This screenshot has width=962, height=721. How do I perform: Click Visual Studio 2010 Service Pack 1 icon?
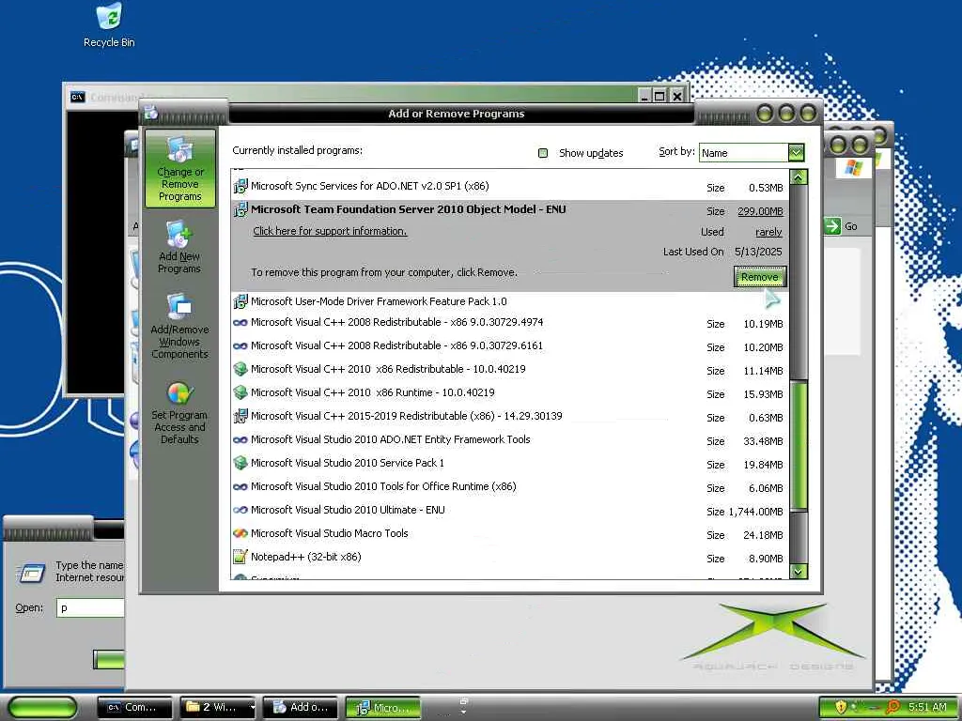[x=240, y=463]
